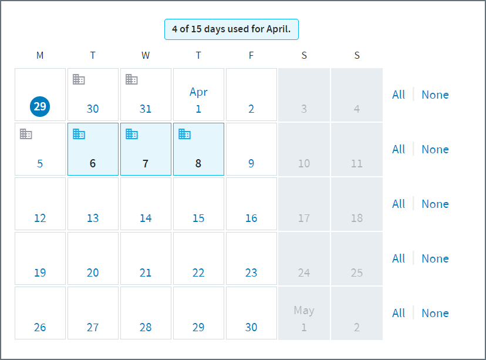Screen dimensions: 486x360
Task: Click the blue office icon on April 8
Action: pyautogui.click(x=184, y=134)
